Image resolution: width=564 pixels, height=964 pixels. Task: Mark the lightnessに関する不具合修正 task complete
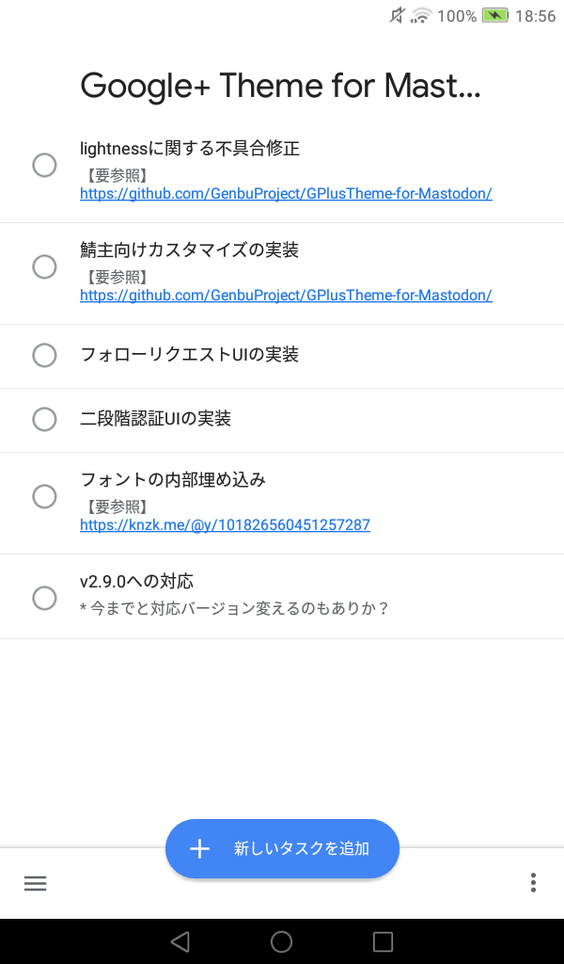tap(44, 166)
